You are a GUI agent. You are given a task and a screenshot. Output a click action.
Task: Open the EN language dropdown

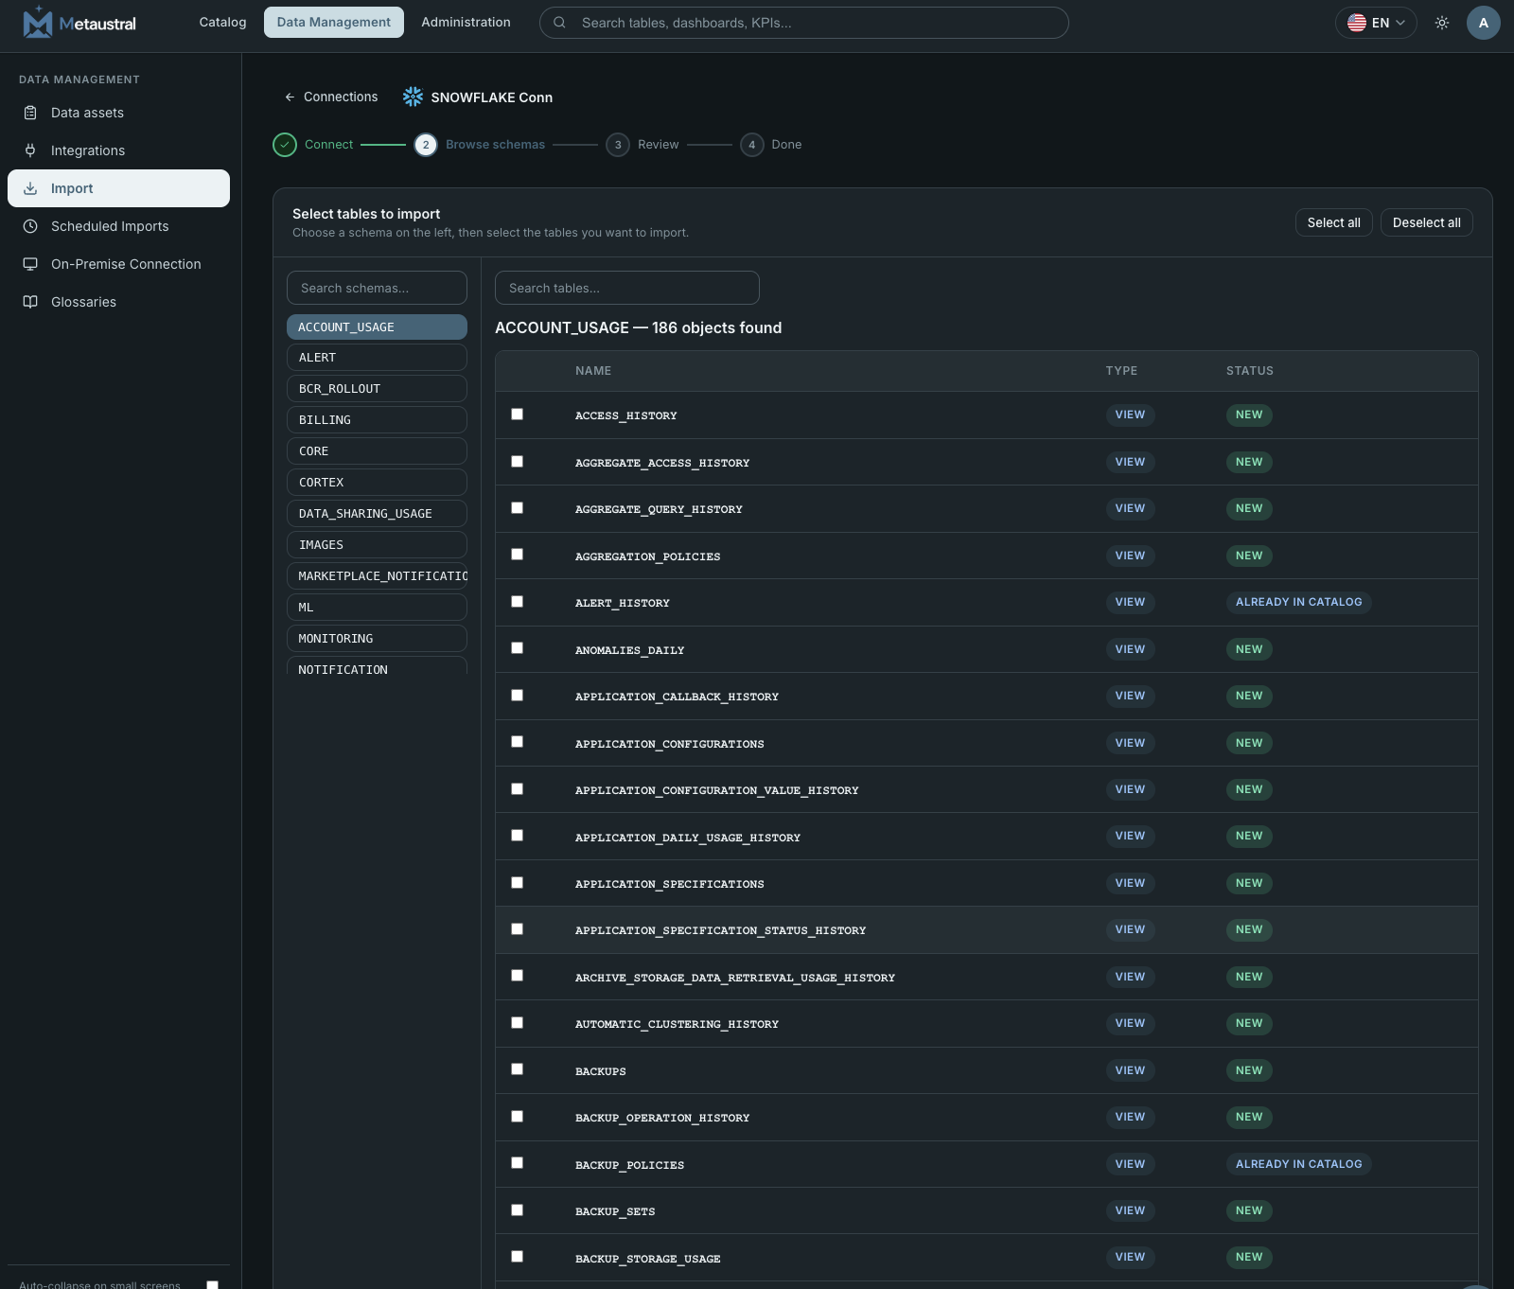(x=1376, y=23)
